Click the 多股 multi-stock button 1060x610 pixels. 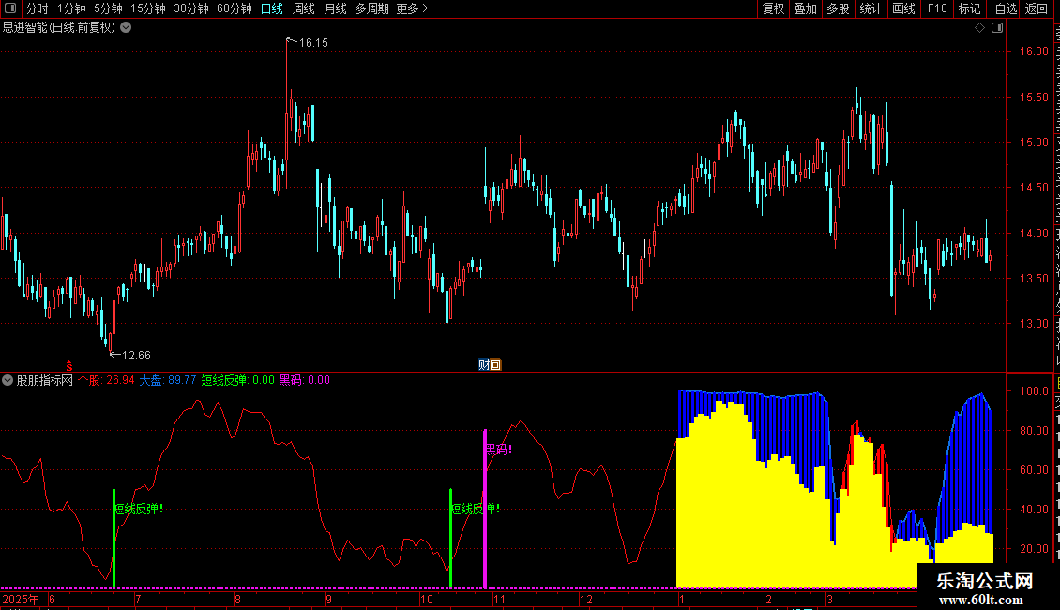point(839,8)
